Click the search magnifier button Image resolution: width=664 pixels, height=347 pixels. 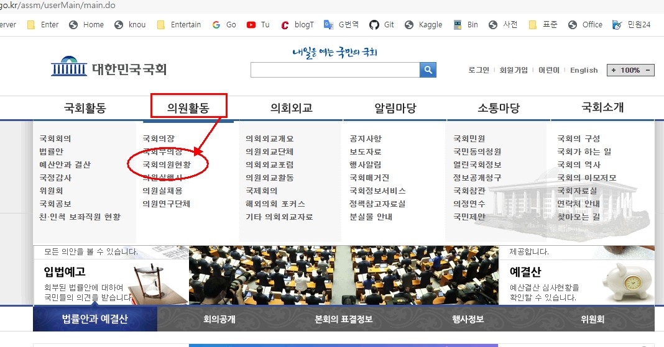[x=428, y=70]
